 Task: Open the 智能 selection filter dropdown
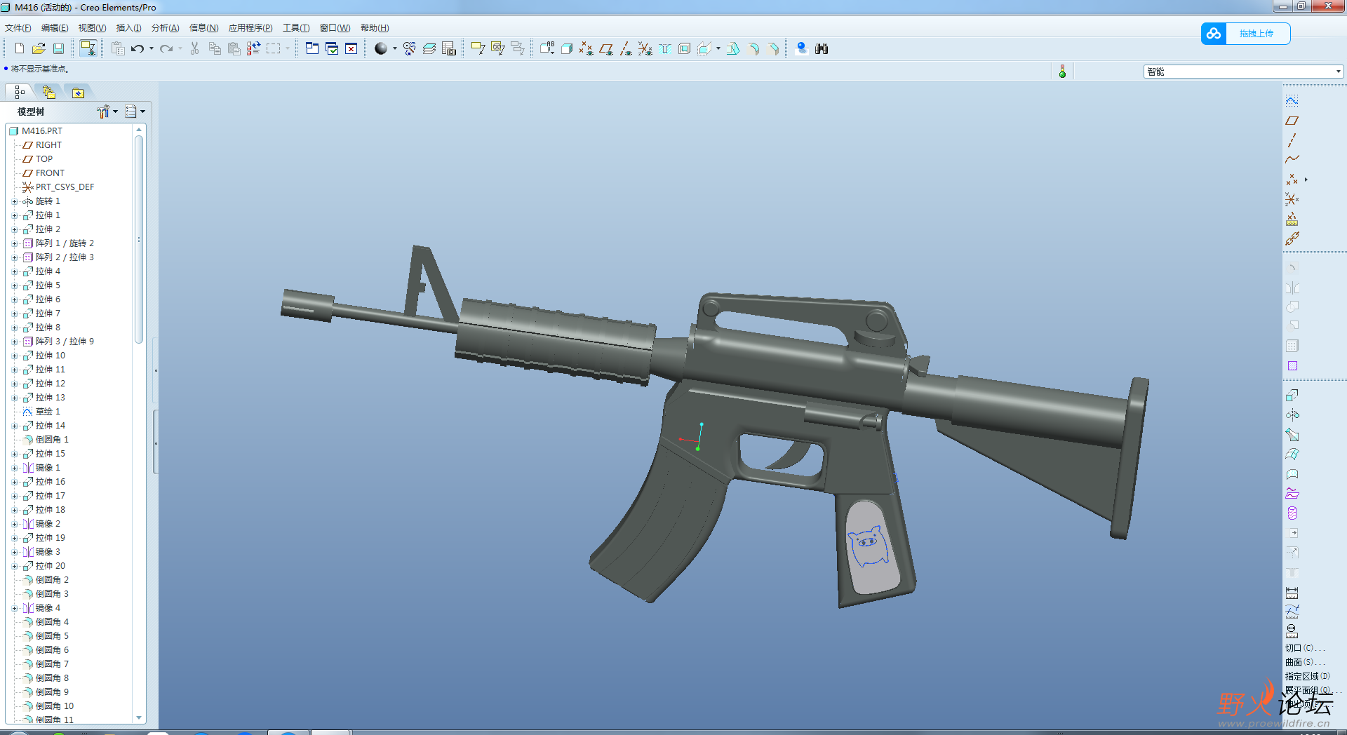point(1338,72)
